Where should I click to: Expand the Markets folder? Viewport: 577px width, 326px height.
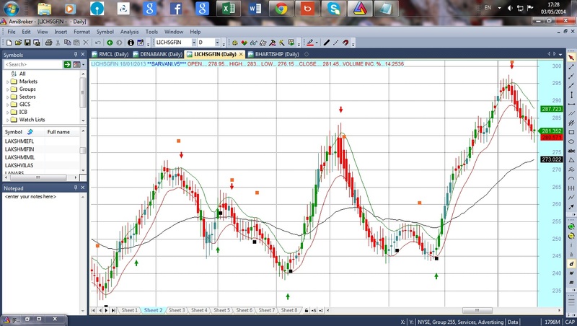pos(8,81)
